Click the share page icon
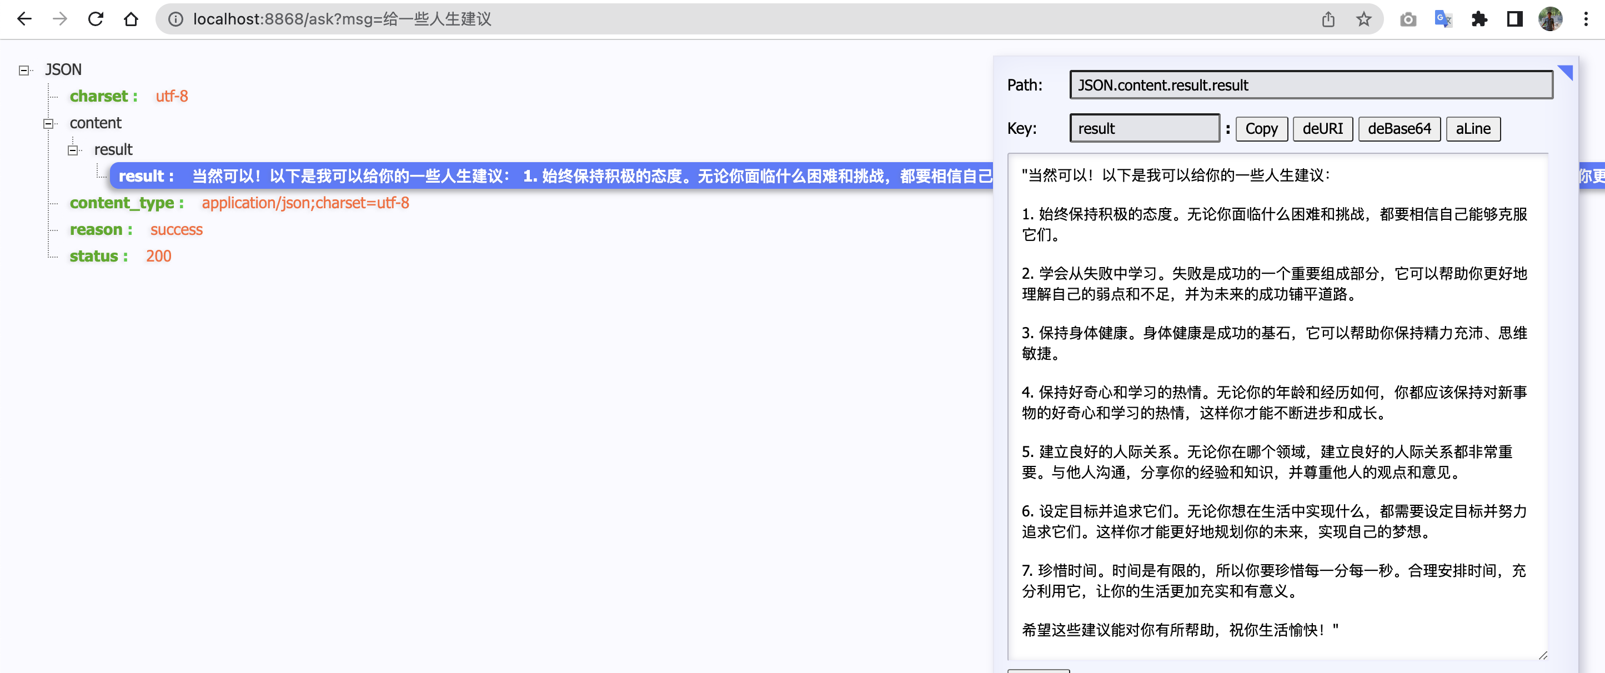 1328,19
